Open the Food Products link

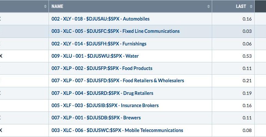point(102,68)
